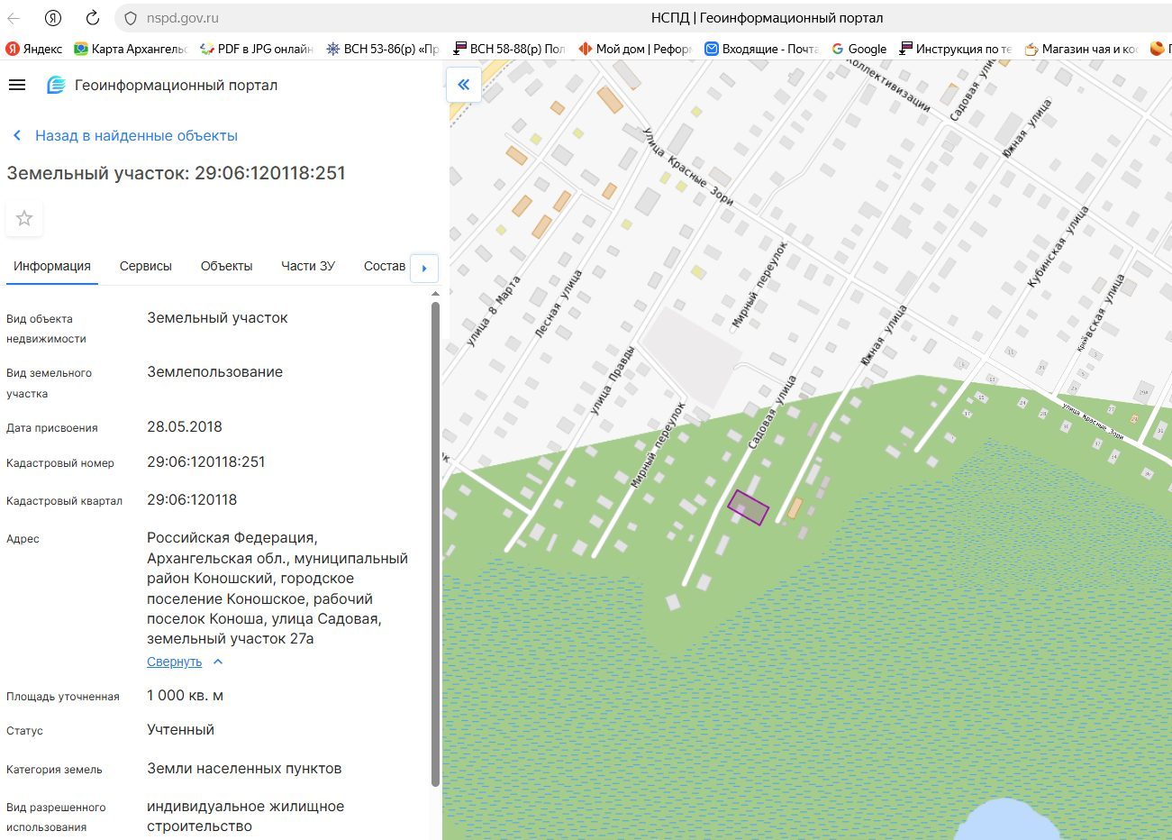Reload the page with the refresh icon
Screen dimensions: 1172x840
point(92,18)
